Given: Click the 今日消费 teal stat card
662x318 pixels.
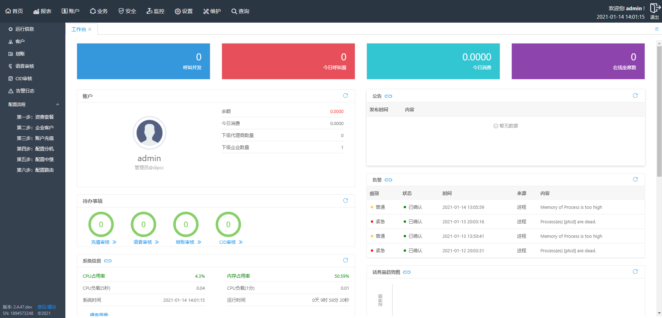Looking at the screenshot, I should (x=433, y=61).
